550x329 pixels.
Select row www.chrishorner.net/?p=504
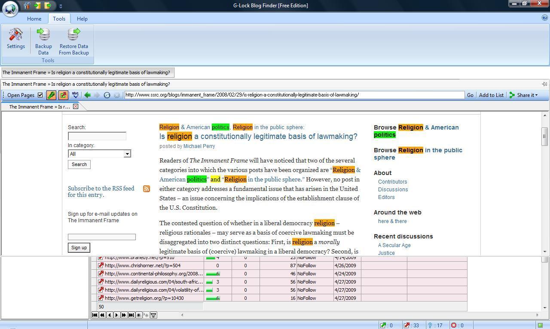pos(282,266)
